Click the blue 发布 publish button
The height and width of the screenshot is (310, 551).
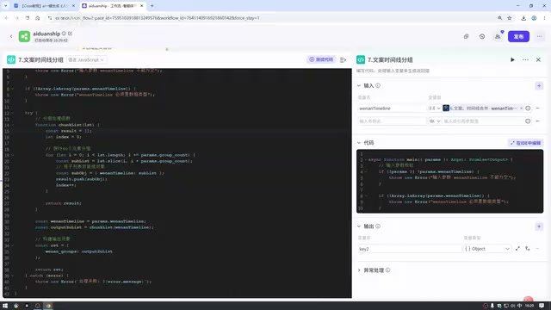coord(518,36)
